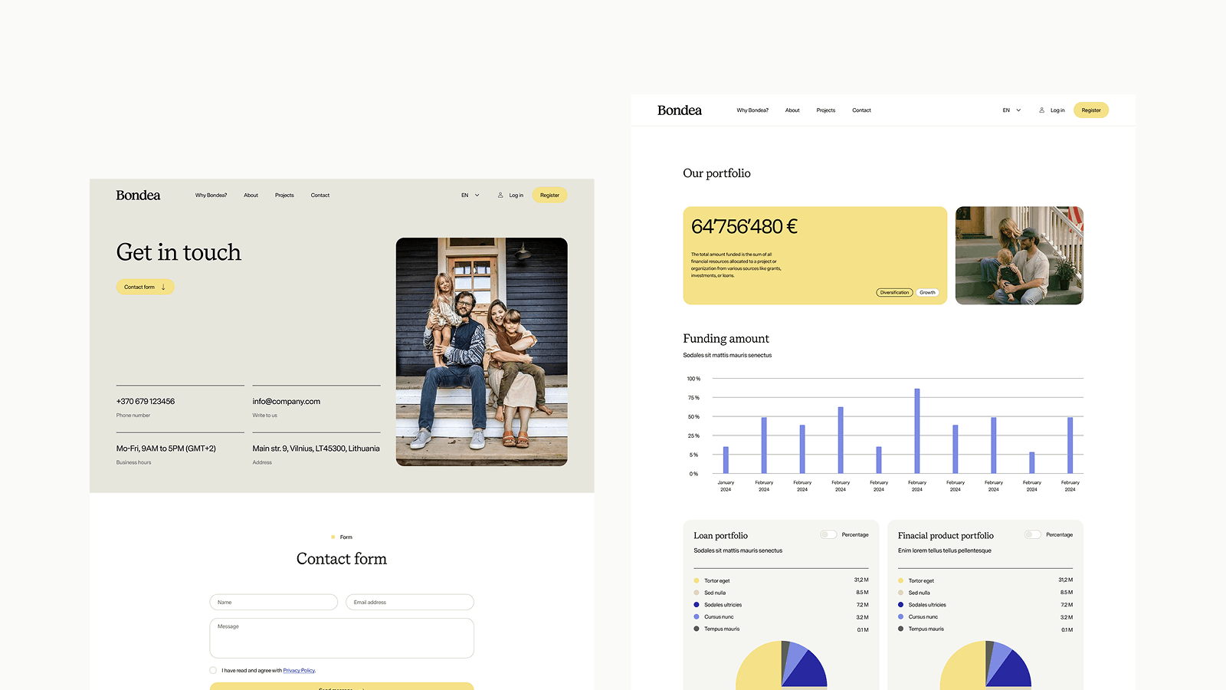Open EN language dropdown on the portfolio page
The image size is (1226, 690).
[x=1011, y=110]
